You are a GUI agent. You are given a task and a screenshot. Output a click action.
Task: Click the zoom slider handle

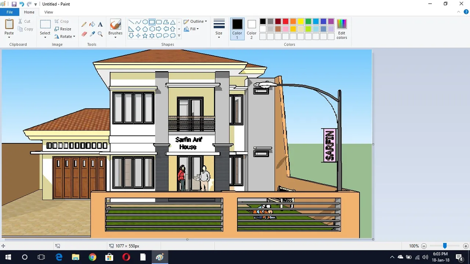(x=445, y=246)
